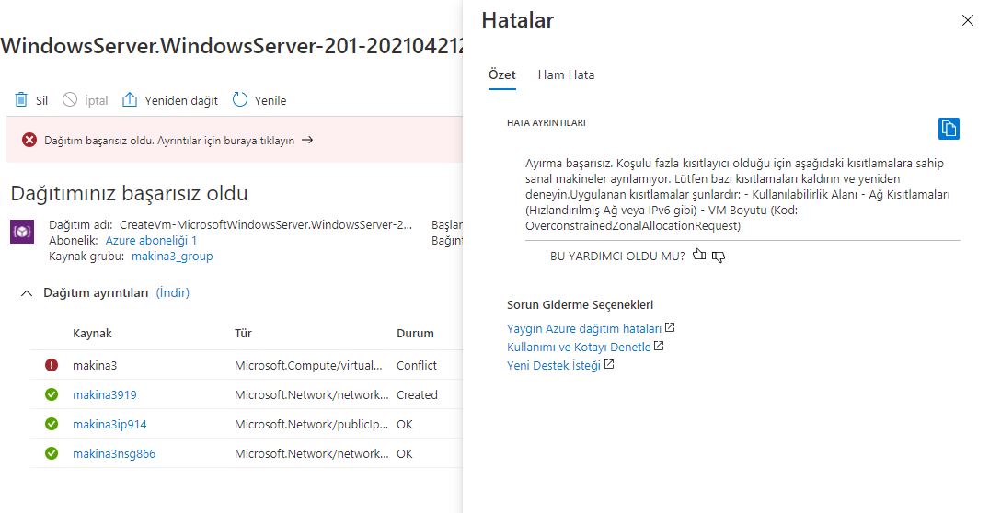Open the Azure aboneliği 1 link
Image resolution: width=1001 pixels, height=513 pixels.
[151, 241]
